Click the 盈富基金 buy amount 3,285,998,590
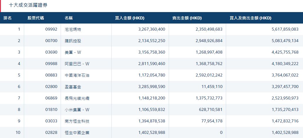Viewport: 303px width, 138px height. pos(151,87)
